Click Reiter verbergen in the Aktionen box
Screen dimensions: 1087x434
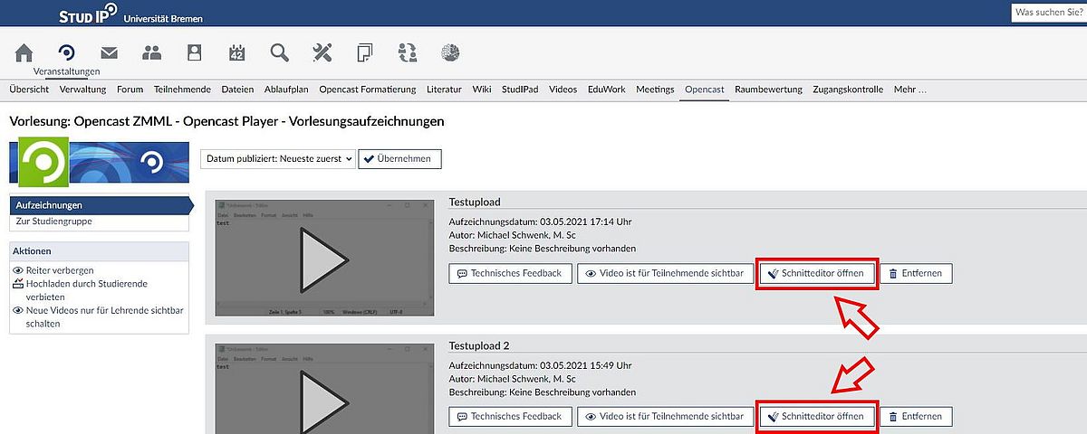[x=59, y=270]
